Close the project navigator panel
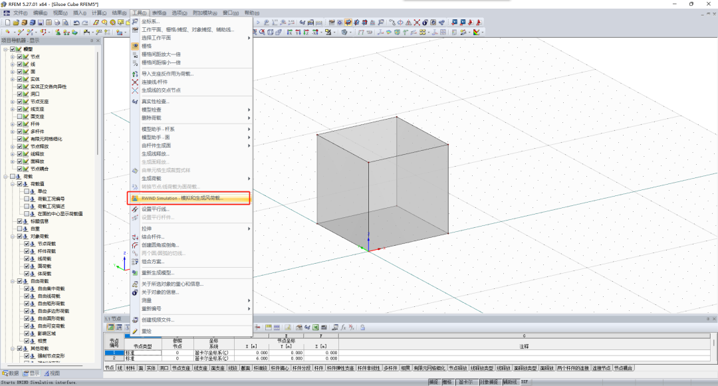718x386 pixels. (98, 41)
